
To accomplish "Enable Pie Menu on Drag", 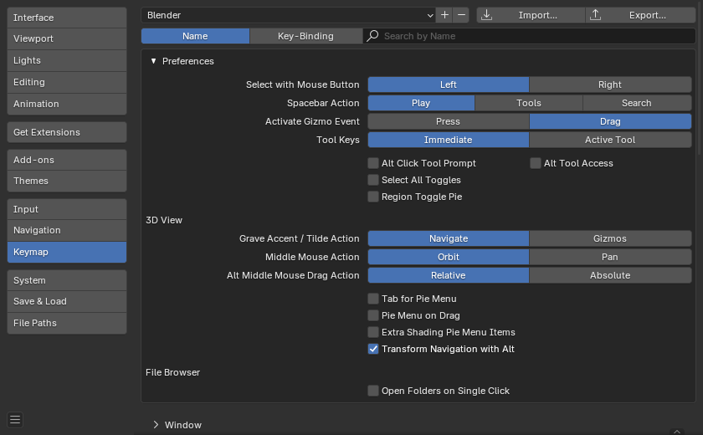I will coord(373,315).
